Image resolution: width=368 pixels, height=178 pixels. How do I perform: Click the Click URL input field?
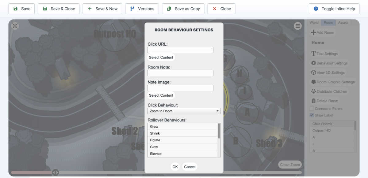coord(180,50)
